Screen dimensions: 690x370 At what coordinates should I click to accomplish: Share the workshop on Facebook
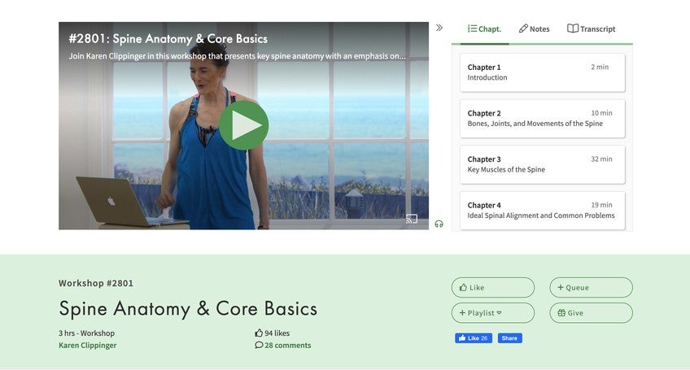point(509,338)
